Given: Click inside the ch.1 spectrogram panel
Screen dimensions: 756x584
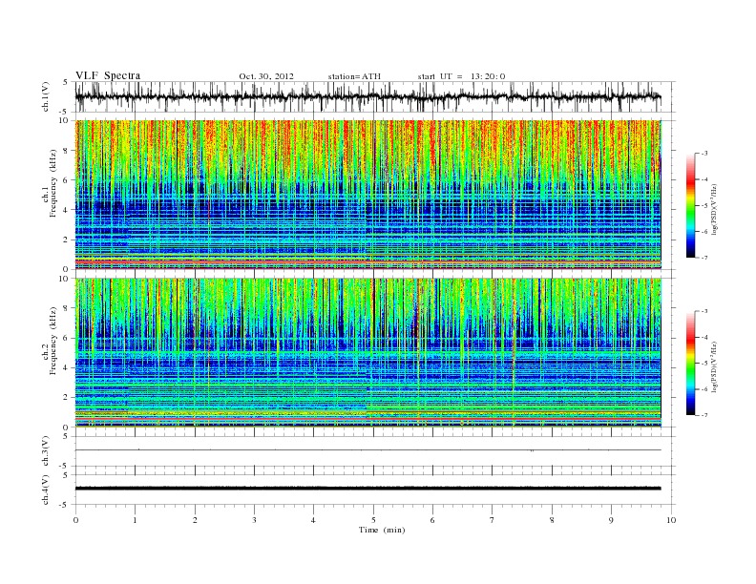Looking at the screenshot, I should pyautogui.click(x=367, y=195).
